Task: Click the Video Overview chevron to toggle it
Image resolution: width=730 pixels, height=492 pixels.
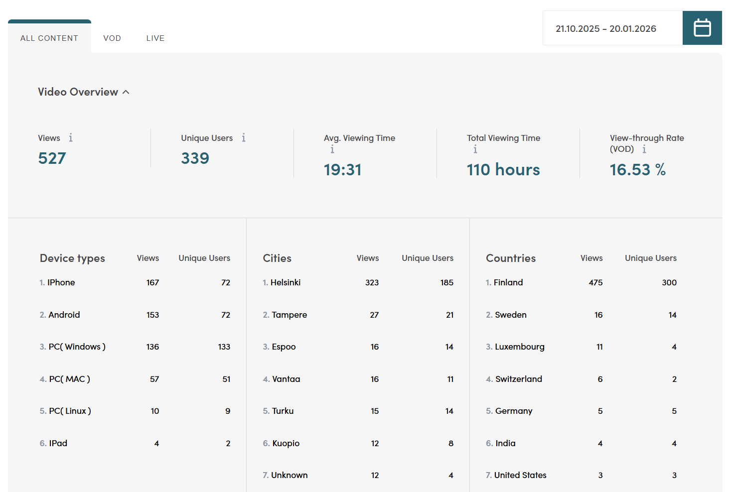Action: (126, 92)
